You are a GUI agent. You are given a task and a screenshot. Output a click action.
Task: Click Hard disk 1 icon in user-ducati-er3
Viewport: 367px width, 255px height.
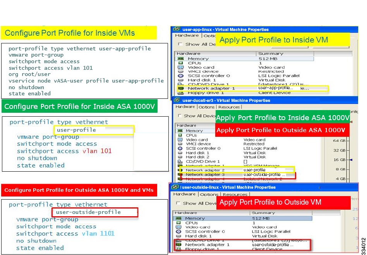(180, 153)
